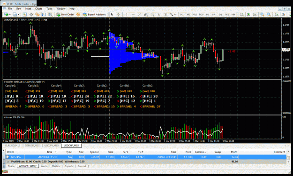Viewport: 293px width, 176px height.
Task: Click the Terminal scrollbar down arrow
Action: [x=288, y=162]
